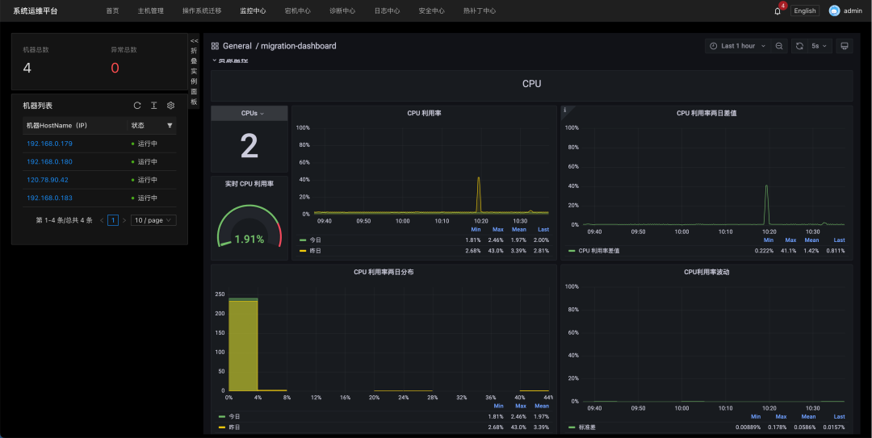The height and width of the screenshot is (438, 872).
Task: Open 日志中心 menu
Action: click(x=387, y=10)
